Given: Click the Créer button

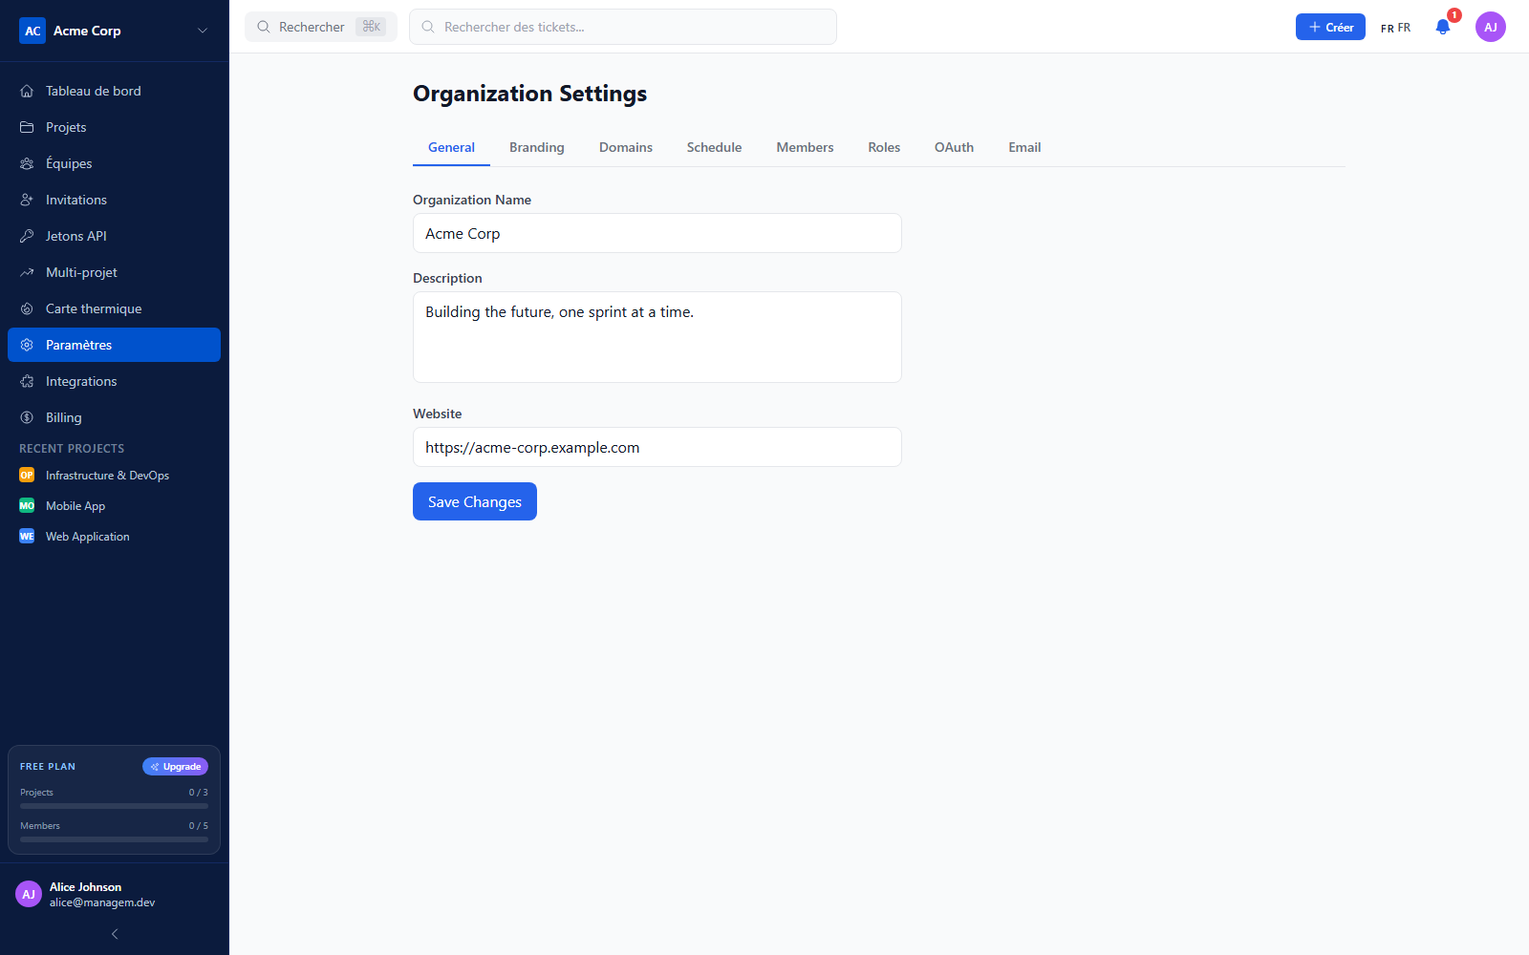Looking at the screenshot, I should 1330,27.
